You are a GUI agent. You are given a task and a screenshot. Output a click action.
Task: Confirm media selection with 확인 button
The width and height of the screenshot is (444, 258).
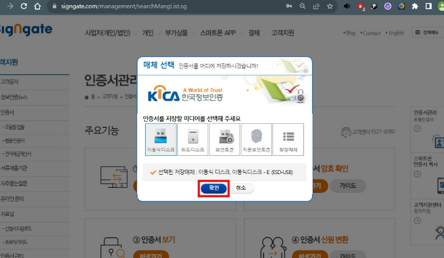tap(214, 188)
